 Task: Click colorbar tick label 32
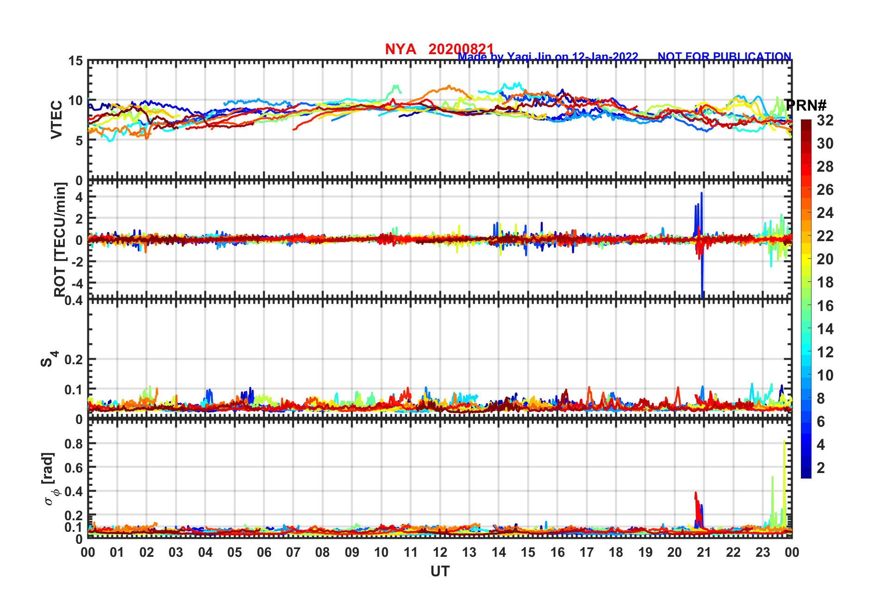point(825,120)
